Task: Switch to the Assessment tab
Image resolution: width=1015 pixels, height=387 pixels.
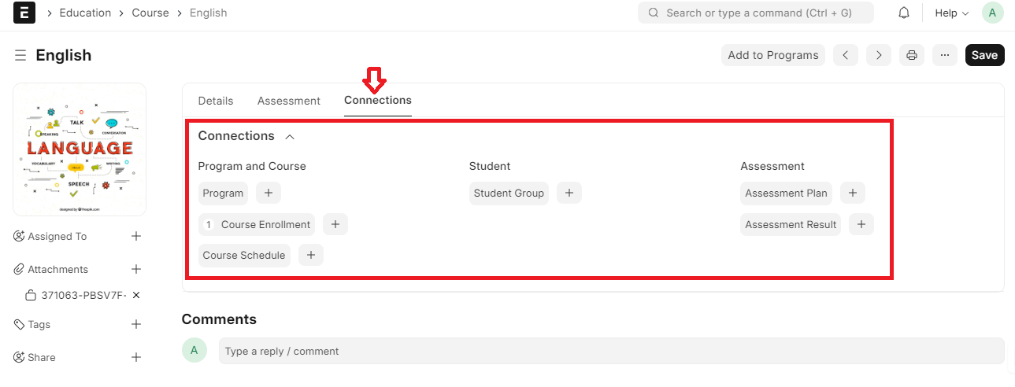Action: [288, 101]
